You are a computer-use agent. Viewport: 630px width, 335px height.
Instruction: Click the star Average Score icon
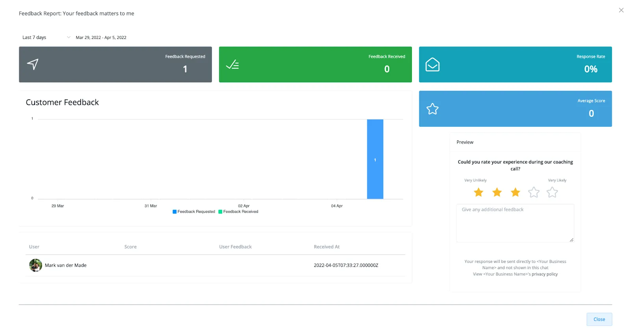tap(432, 109)
